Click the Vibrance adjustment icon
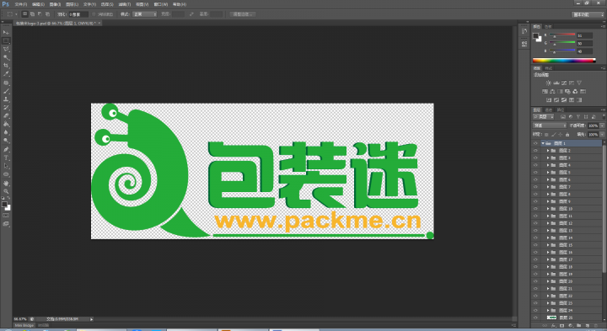The image size is (607, 331). [579, 83]
